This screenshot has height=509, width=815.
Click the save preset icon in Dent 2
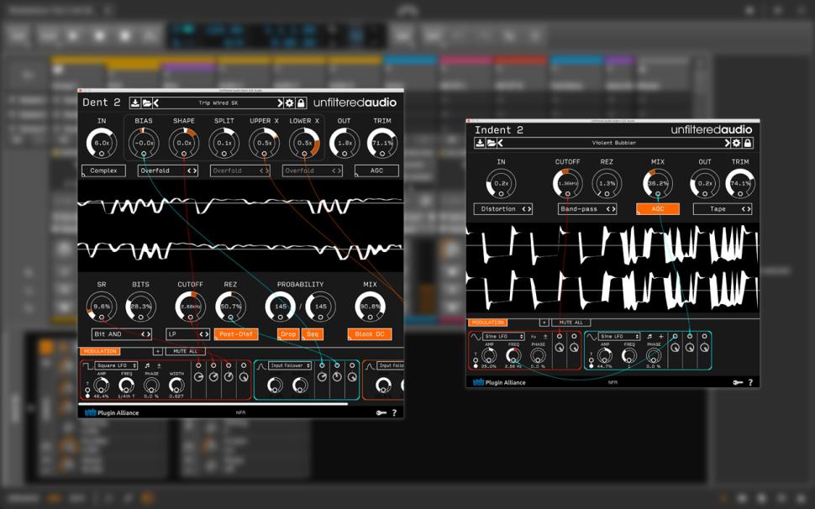134,103
